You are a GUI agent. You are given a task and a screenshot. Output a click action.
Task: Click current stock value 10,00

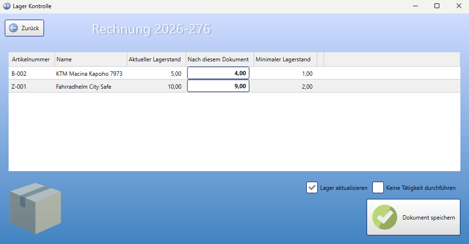(175, 87)
